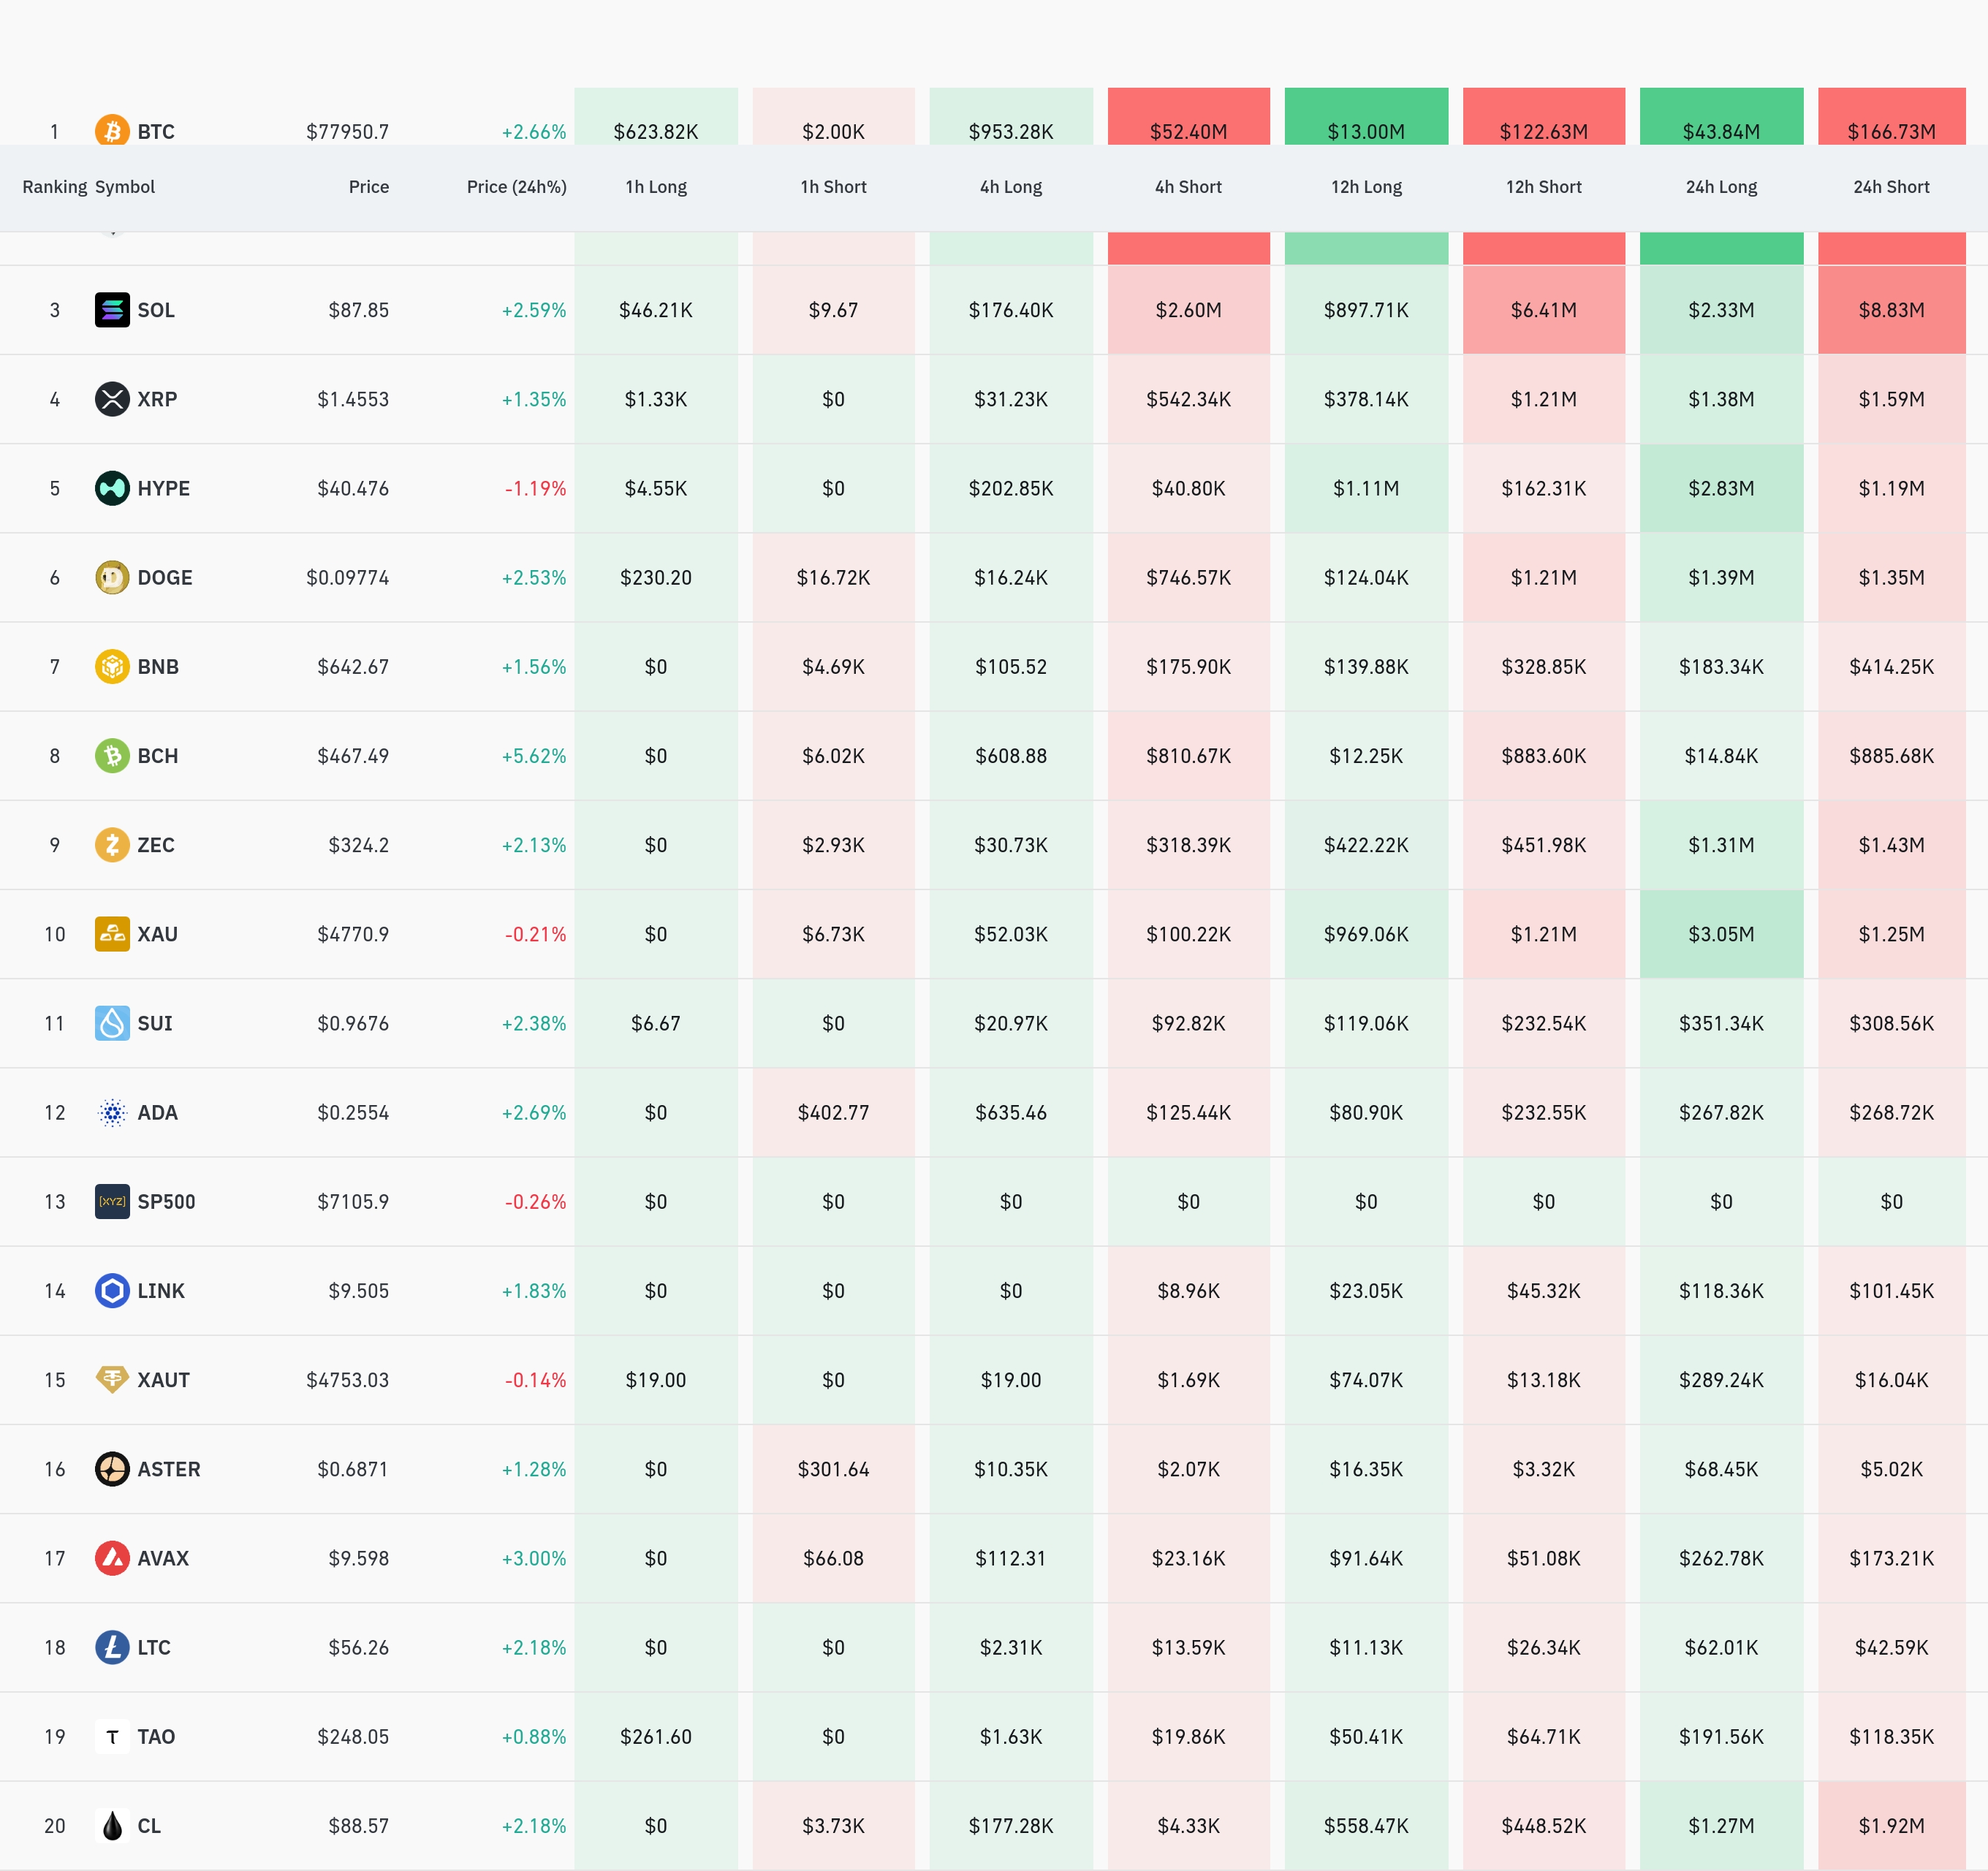
Task: Open the TAO symbol link
Action: [x=156, y=1736]
